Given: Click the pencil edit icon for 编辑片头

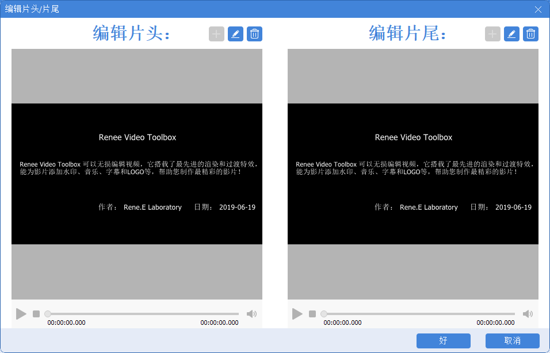Looking at the screenshot, I should point(235,34).
